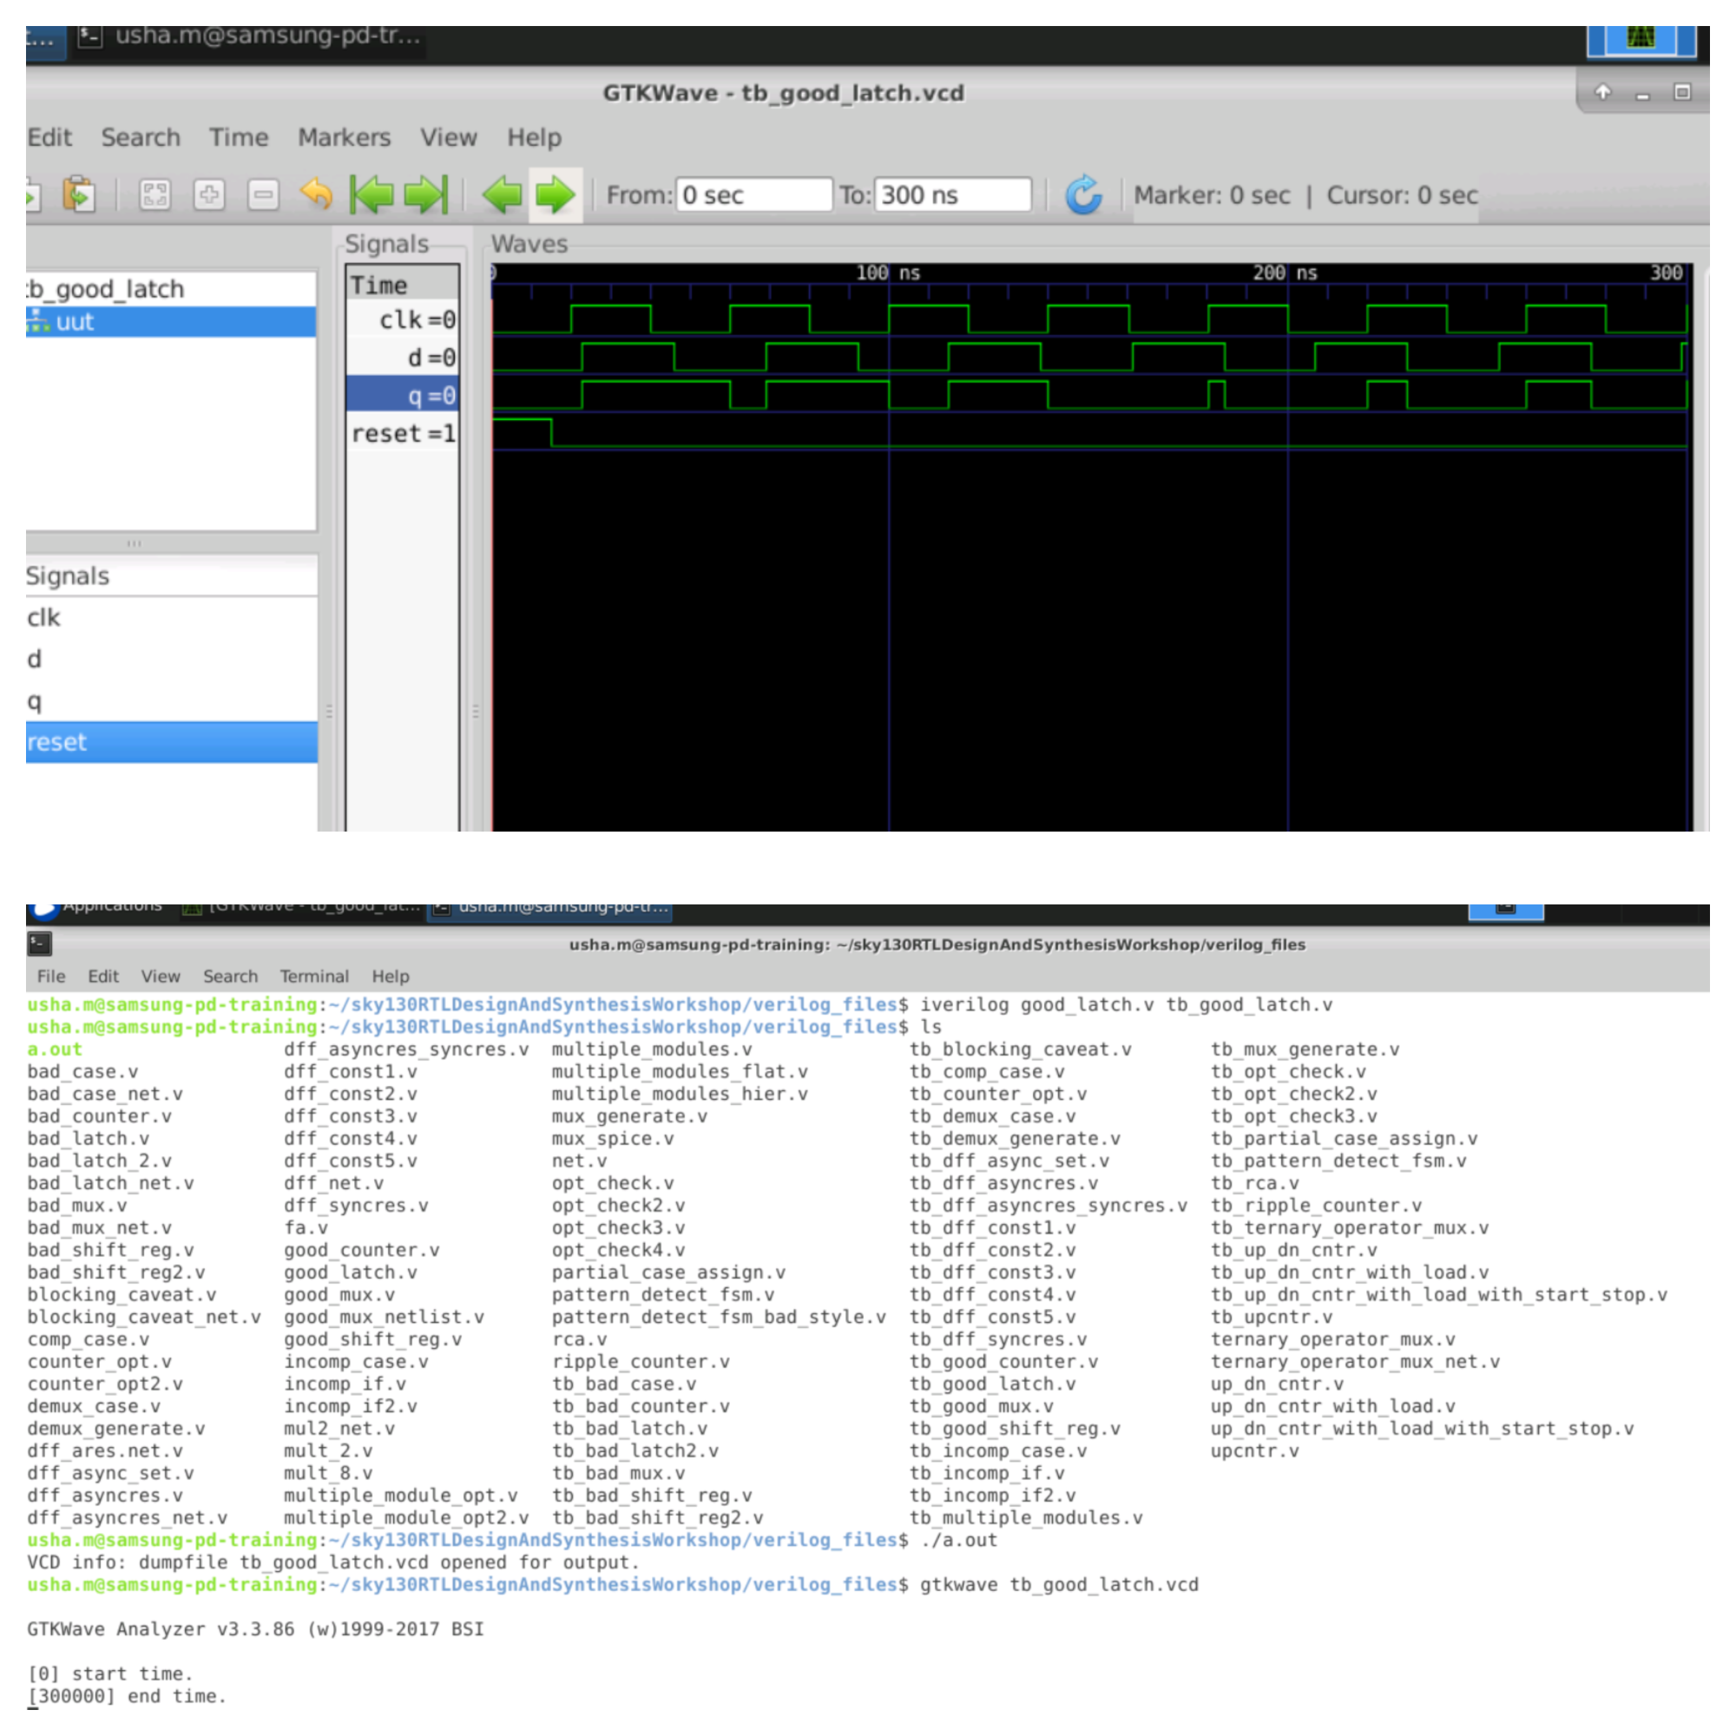Zoom out of the waveform with minus icon

coord(262,195)
